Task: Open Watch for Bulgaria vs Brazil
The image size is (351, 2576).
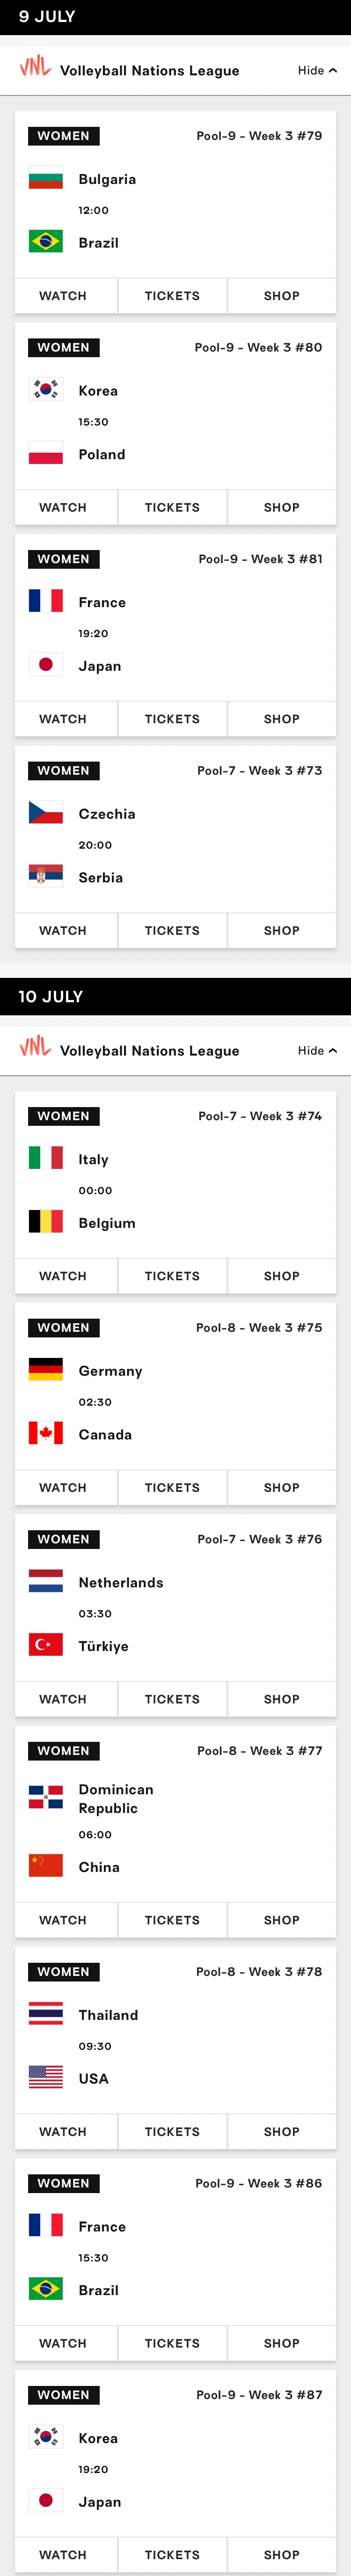Action: [x=63, y=296]
